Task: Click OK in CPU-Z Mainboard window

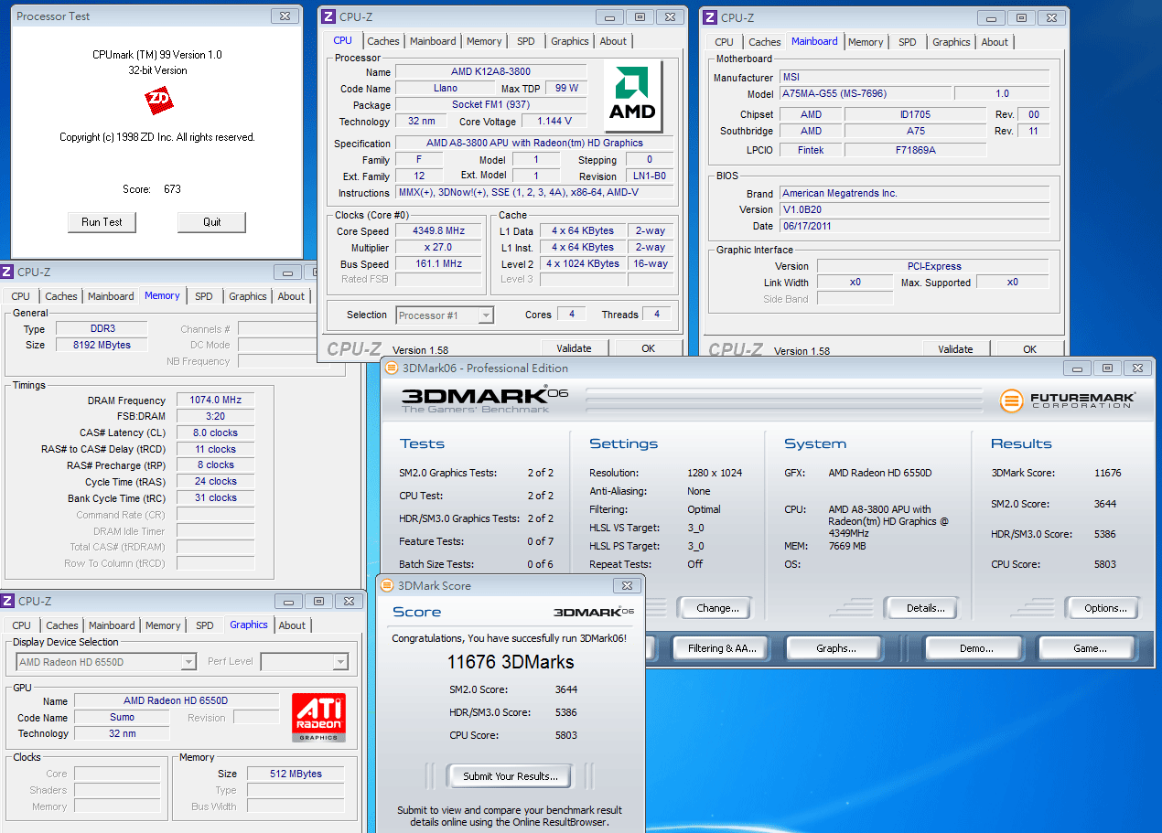Action: coord(1029,349)
